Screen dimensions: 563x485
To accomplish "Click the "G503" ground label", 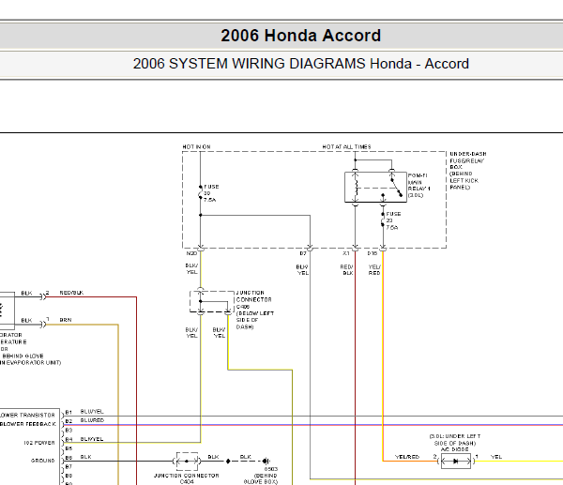I will (x=271, y=469).
